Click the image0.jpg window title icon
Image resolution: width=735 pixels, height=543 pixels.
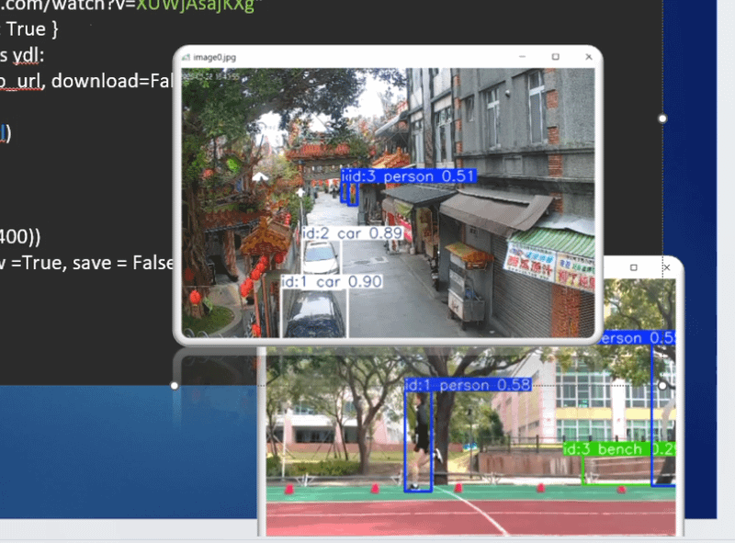click(x=187, y=57)
